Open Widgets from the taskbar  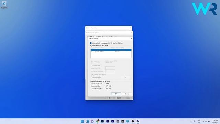click(x=87, y=121)
